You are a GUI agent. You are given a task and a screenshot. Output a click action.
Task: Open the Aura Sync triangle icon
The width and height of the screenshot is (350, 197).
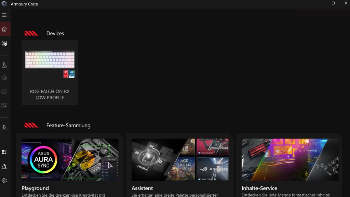tap(4, 77)
